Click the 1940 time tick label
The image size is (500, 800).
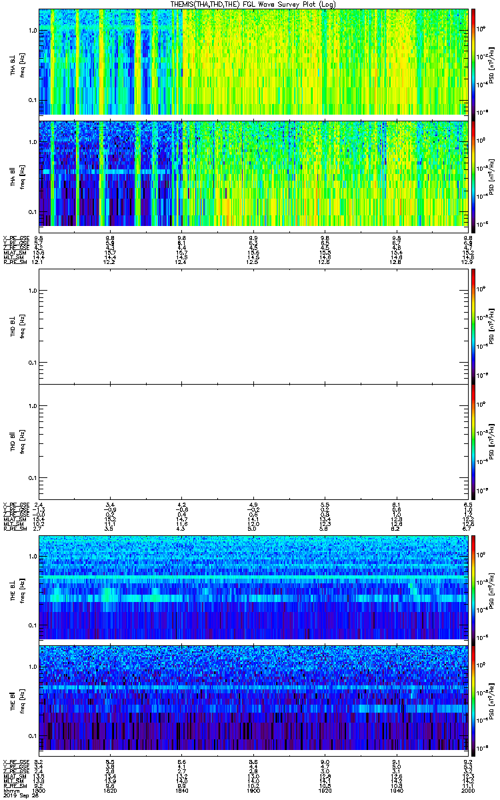(396, 791)
